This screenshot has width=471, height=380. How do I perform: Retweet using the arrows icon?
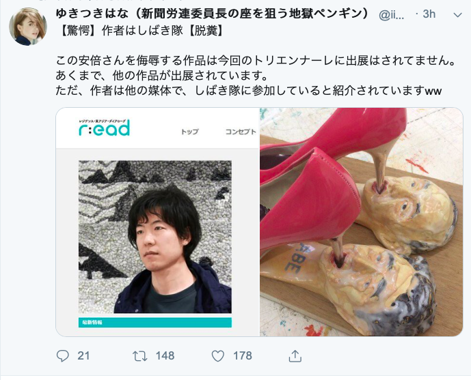pyautogui.click(x=140, y=355)
